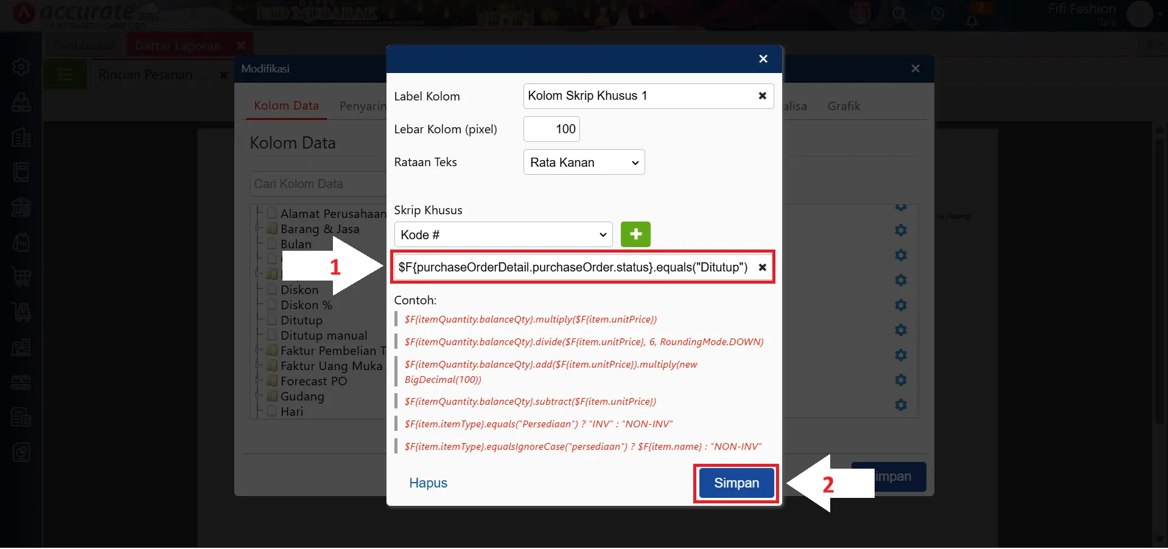The width and height of the screenshot is (1168, 549).
Task: Click the Lebar Kolom pixel input field
Action: (x=551, y=129)
